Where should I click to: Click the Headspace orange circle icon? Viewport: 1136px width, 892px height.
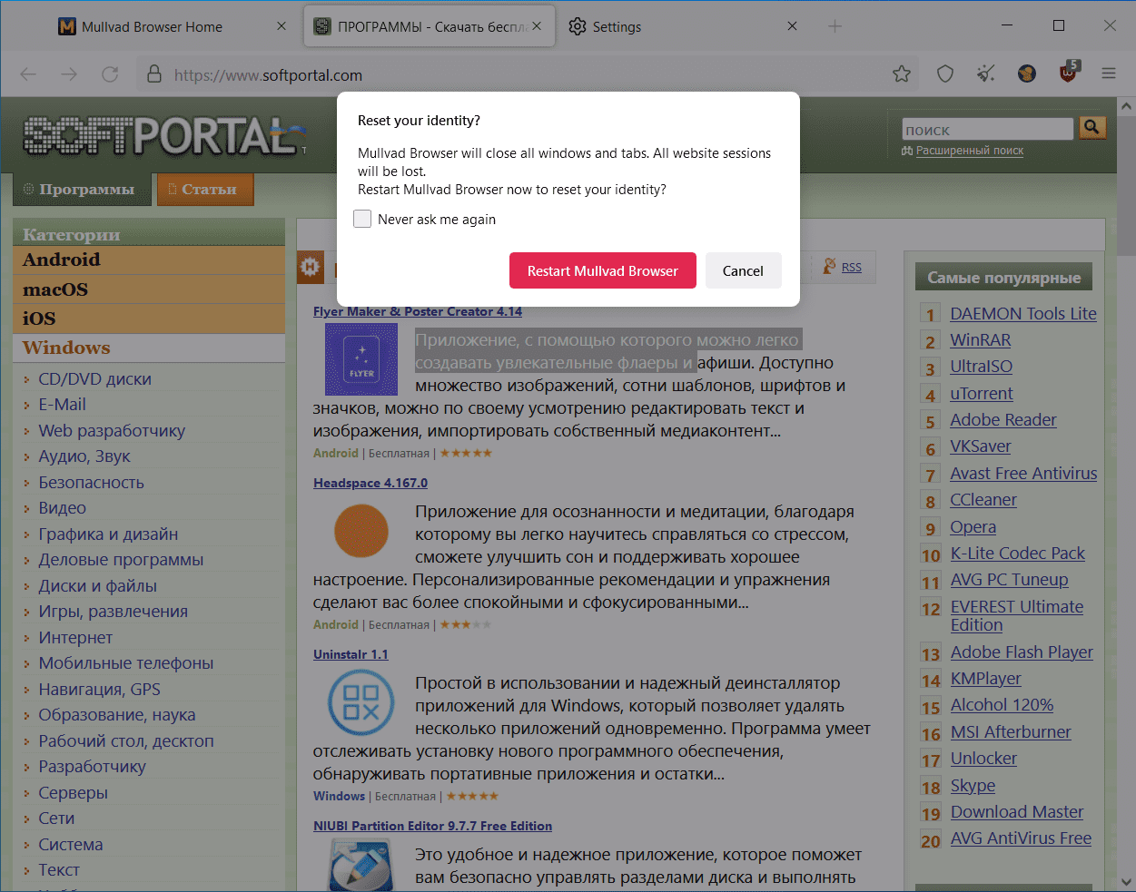click(361, 531)
